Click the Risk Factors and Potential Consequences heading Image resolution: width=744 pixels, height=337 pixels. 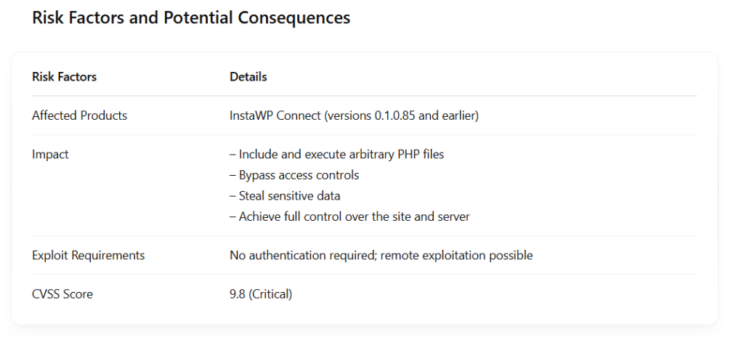point(191,17)
